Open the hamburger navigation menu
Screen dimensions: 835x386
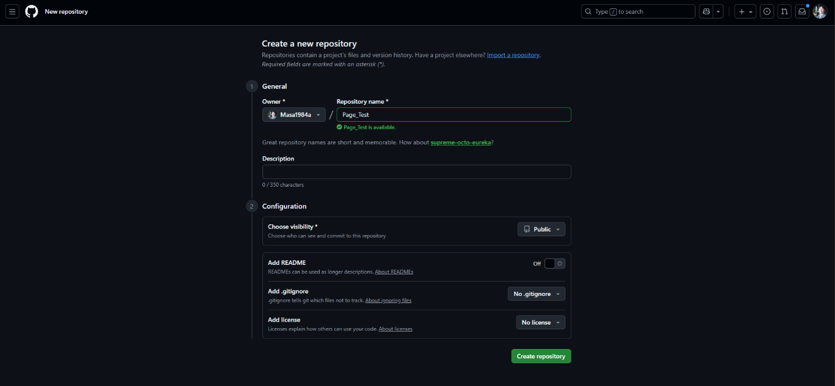click(13, 11)
